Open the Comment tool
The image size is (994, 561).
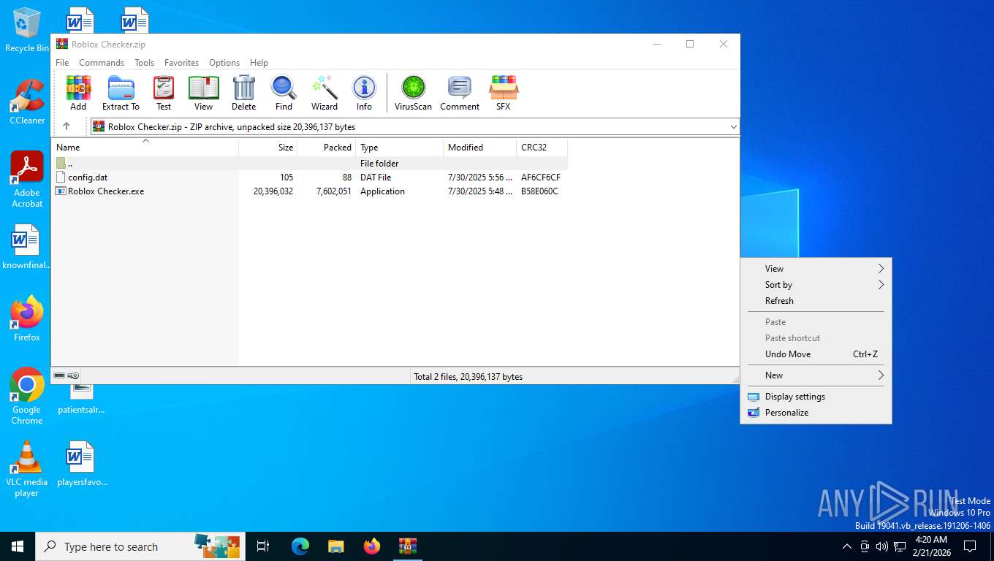tap(460, 93)
